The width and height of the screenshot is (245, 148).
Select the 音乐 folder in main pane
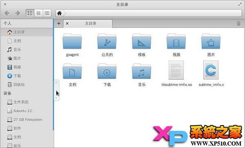142,71
